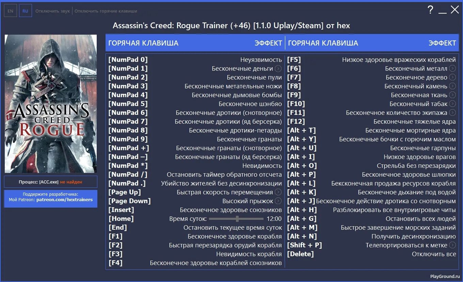The image size is (463, 282).
Task: Click the Отключить все effect
Action: (434, 254)
